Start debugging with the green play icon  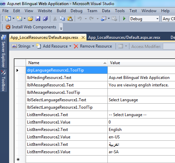[x=124, y=19]
